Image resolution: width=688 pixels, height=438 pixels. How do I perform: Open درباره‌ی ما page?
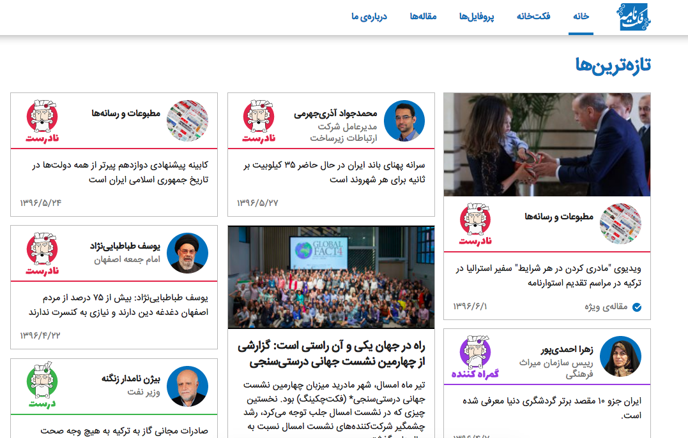point(369,17)
